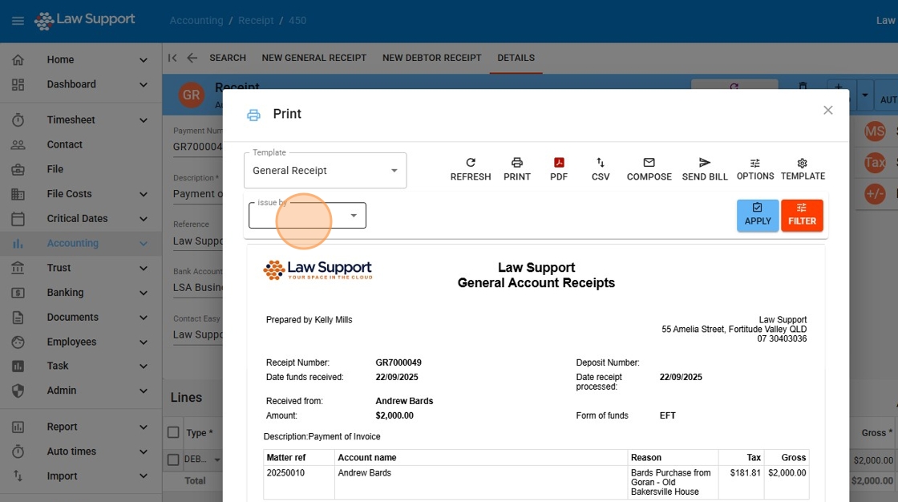Open print OPTIONS settings
Viewport: 898px width, 502px height.
click(754, 169)
